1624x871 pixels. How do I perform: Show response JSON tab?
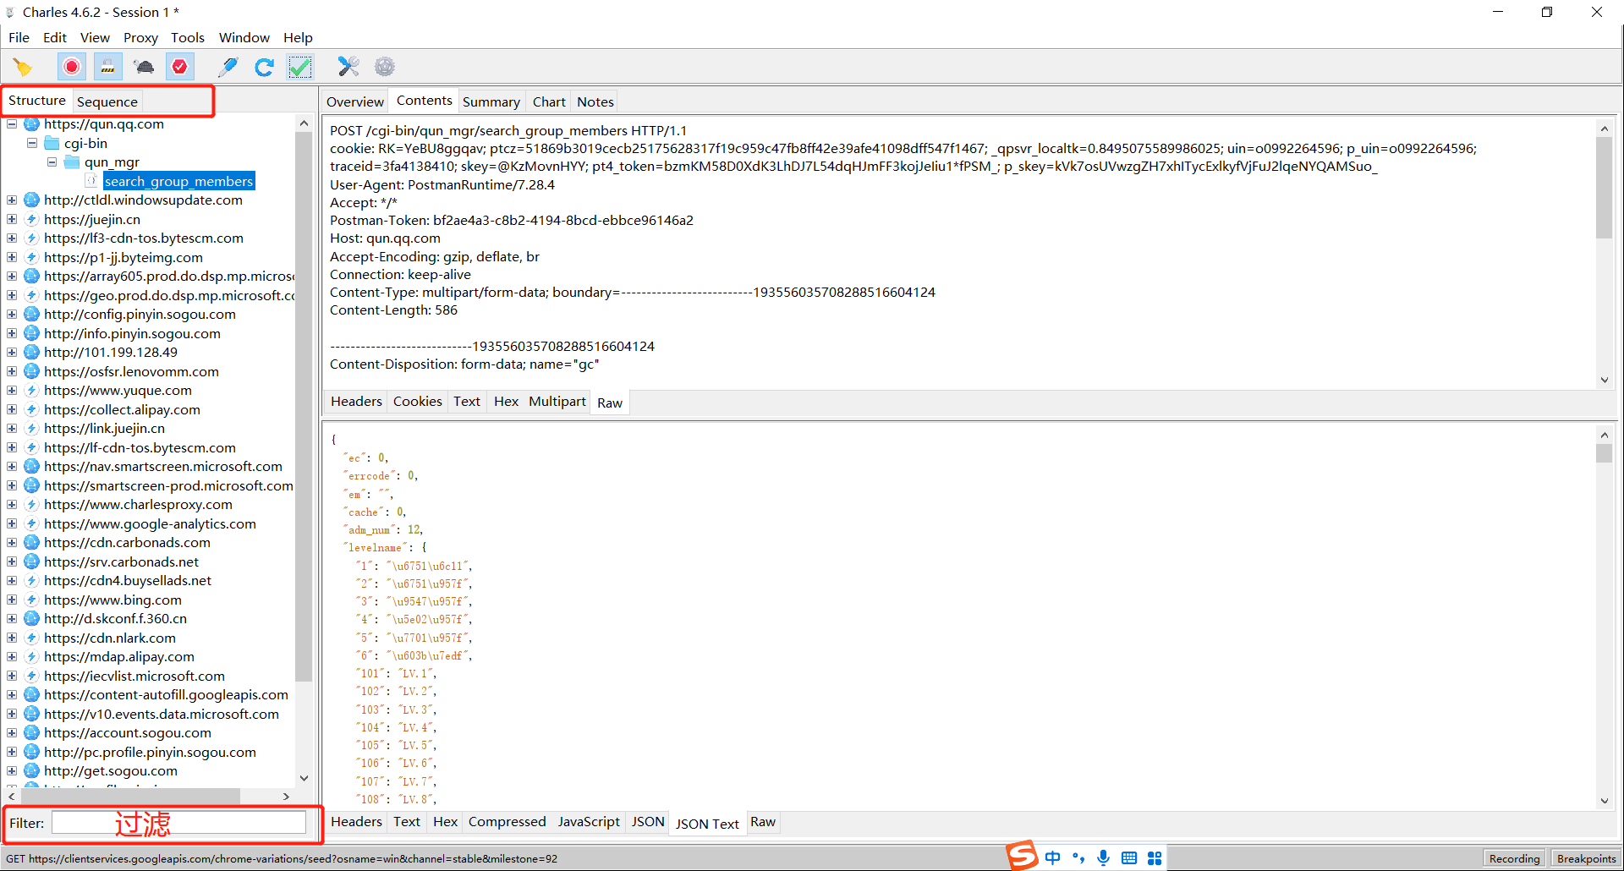pos(648,822)
